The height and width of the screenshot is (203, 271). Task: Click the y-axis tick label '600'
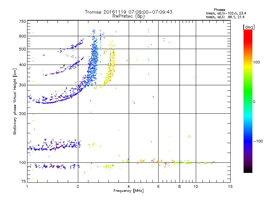pyautogui.click(x=22, y=36)
